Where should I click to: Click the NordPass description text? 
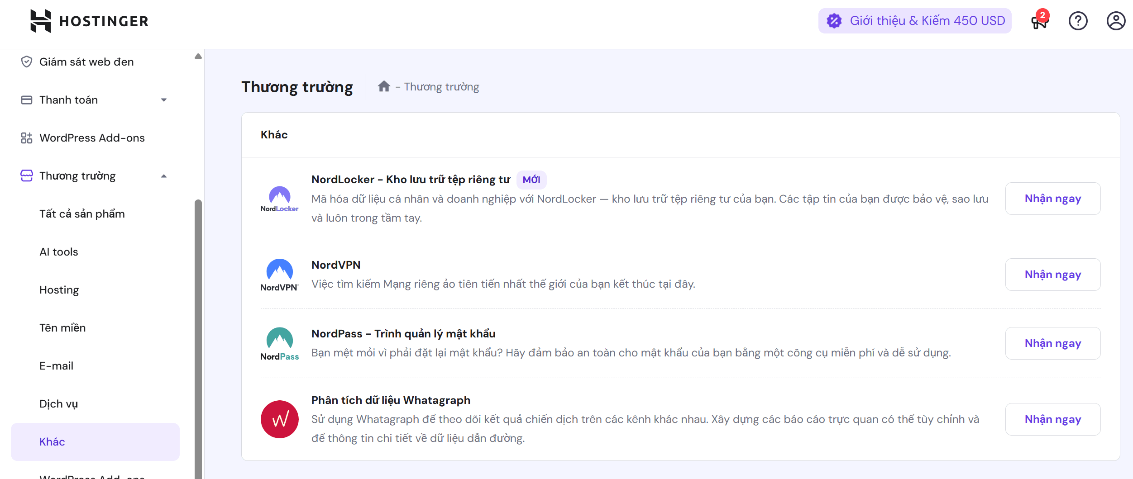[x=631, y=353]
